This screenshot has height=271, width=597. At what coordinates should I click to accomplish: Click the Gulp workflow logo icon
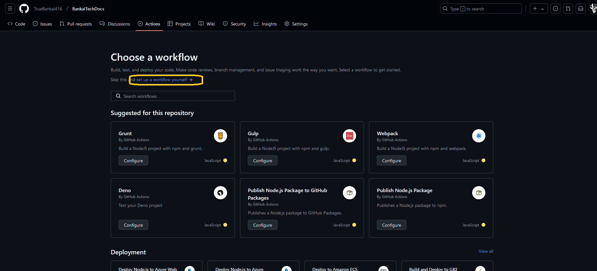[349, 136]
